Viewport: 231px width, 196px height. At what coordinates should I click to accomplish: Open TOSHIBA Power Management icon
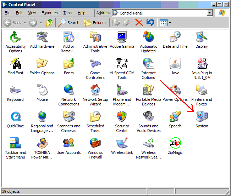click(x=42, y=143)
